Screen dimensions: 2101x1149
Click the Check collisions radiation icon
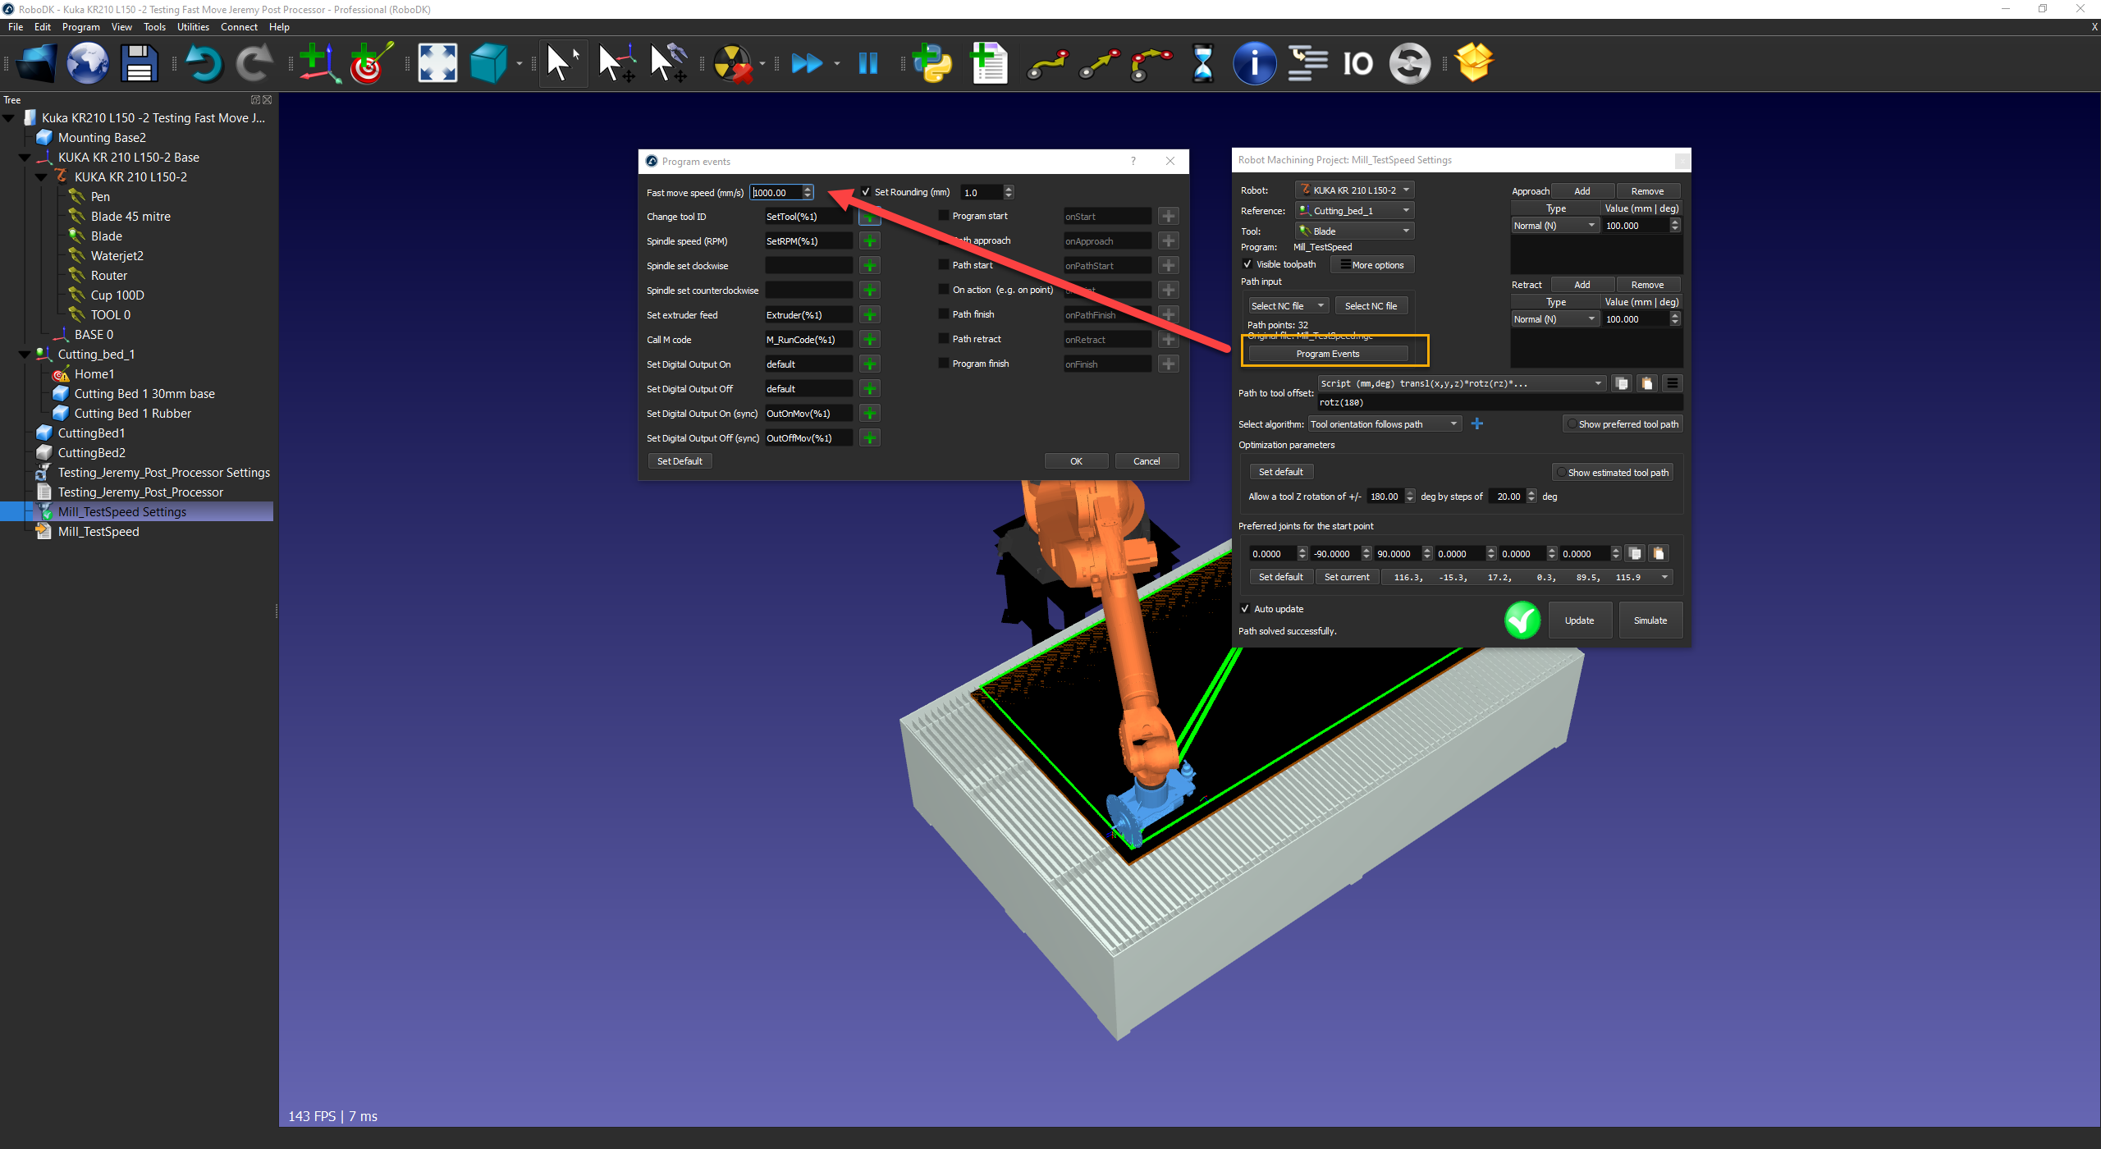[733, 63]
